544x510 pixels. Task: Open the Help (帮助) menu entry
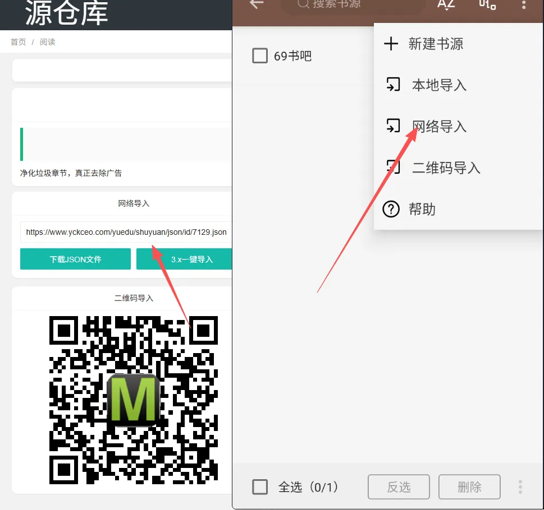tap(458, 209)
